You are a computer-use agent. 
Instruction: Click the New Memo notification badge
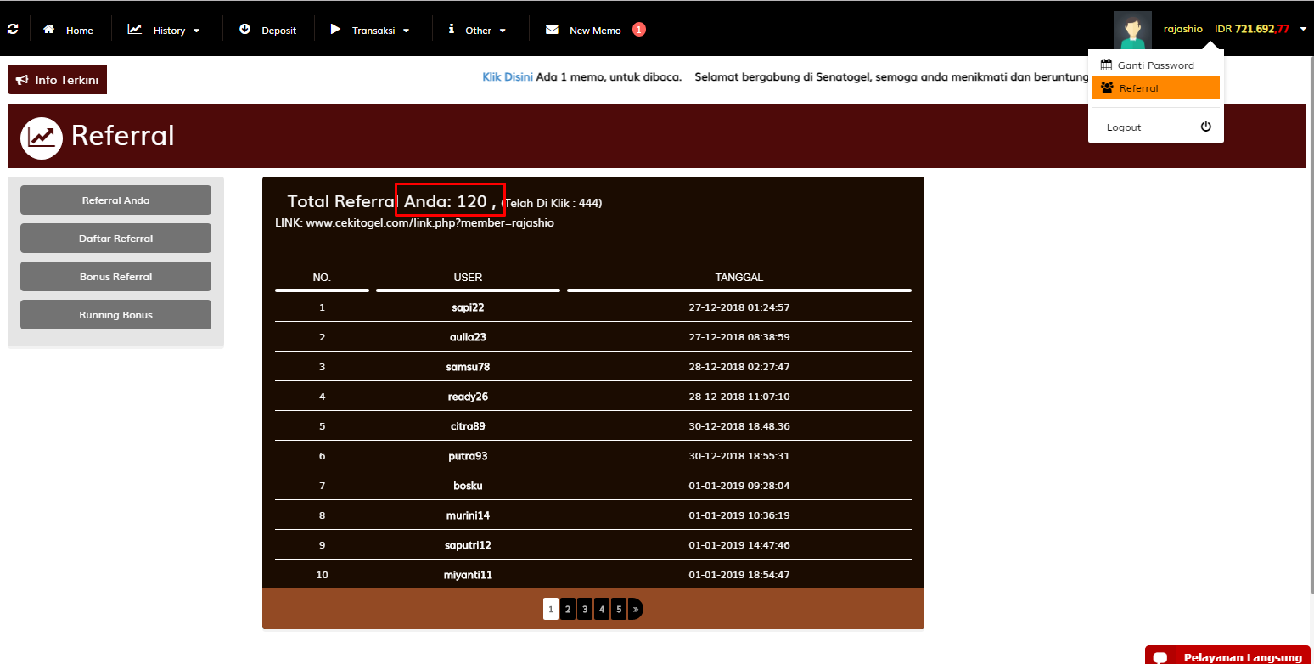click(x=639, y=30)
